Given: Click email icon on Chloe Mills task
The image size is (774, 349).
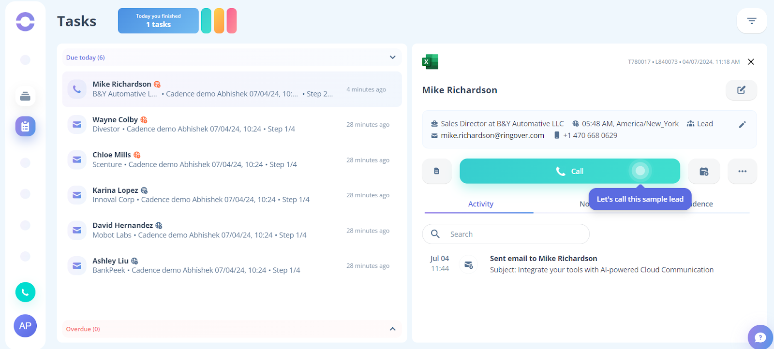Looking at the screenshot, I should 77,160.
